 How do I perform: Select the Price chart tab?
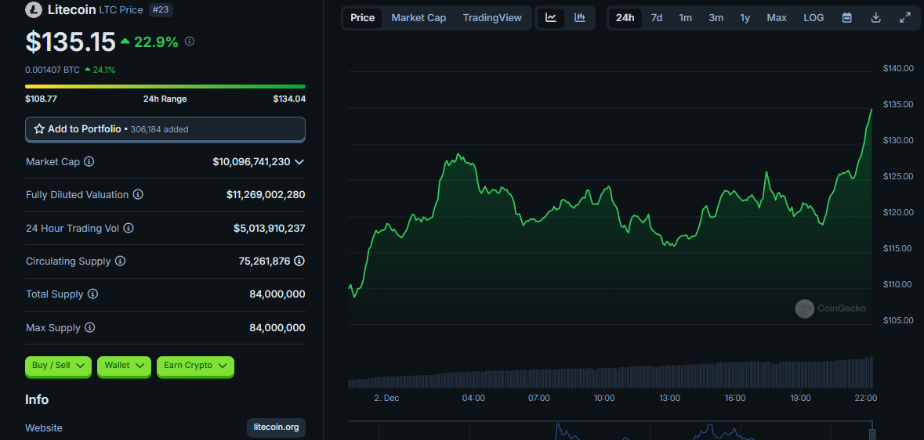362,18
